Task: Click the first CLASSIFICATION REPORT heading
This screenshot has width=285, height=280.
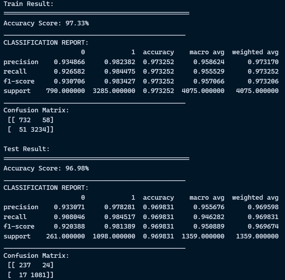Action: [46, 43]
